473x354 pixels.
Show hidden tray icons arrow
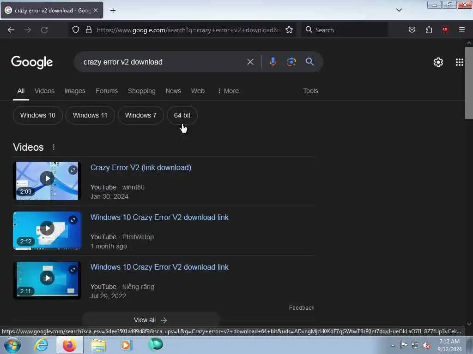coord(393,345)
